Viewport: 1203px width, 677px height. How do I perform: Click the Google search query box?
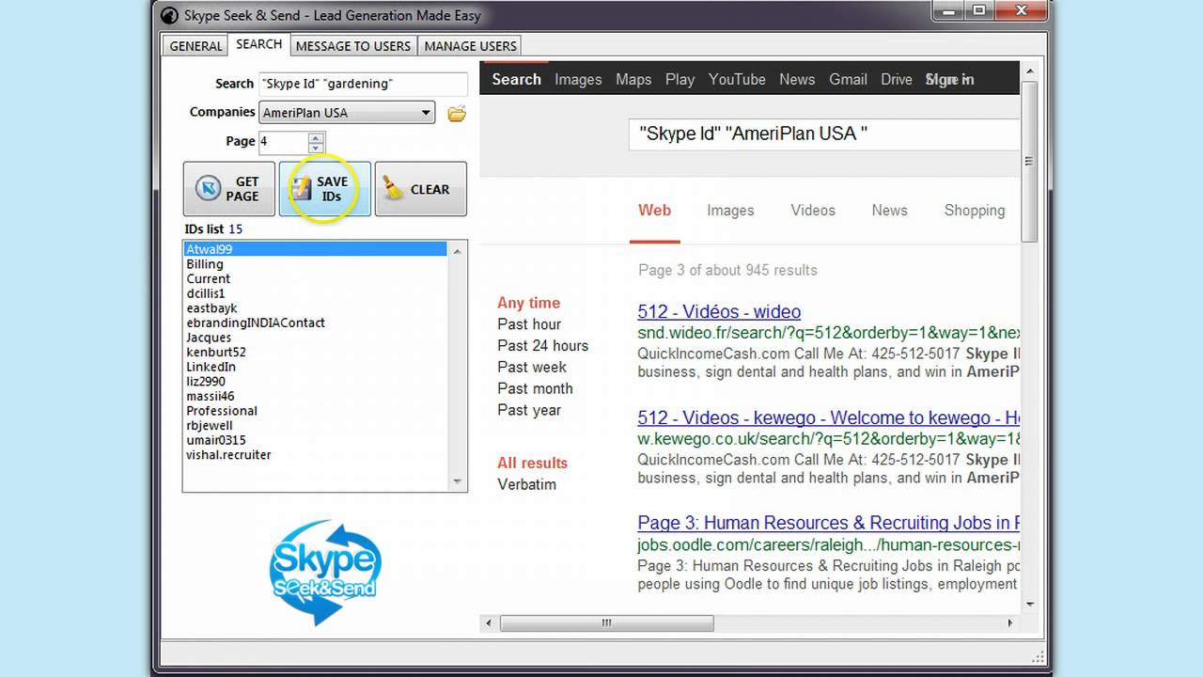824,134
